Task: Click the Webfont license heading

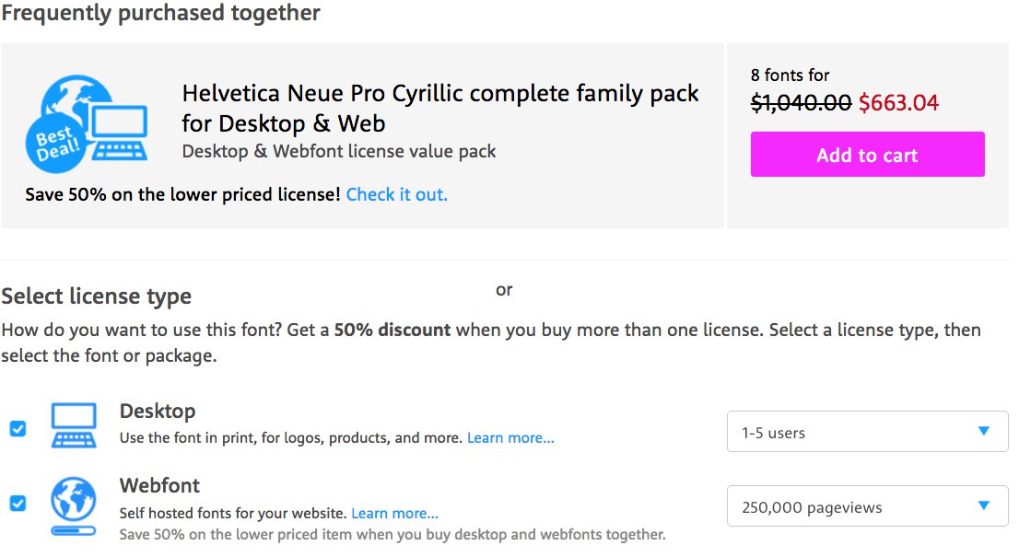Action: point(159,485)
